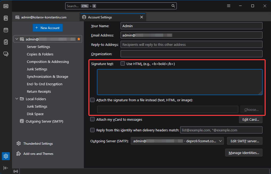Click the Your Name field
The height and width of the screenshot is (174, 271).
pos(191,26)
